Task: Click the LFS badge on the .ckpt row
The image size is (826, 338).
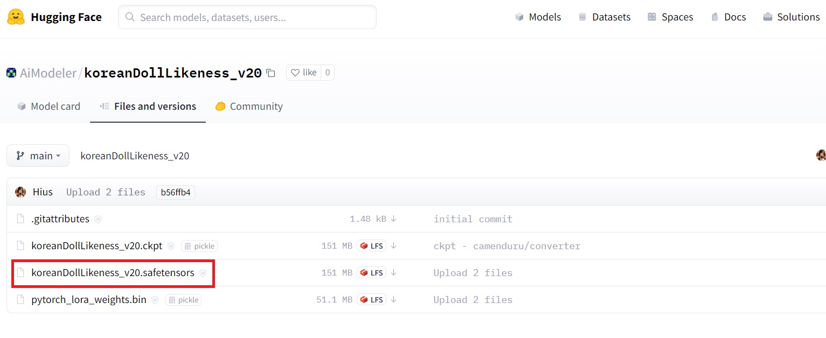Action: pyautogui.click(x=371, y=246)
